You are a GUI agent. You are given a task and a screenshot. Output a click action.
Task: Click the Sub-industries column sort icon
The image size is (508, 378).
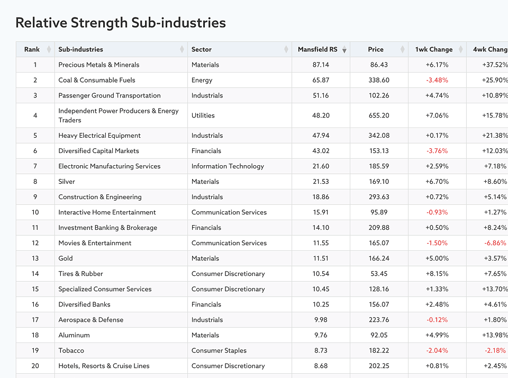[183, 49]
